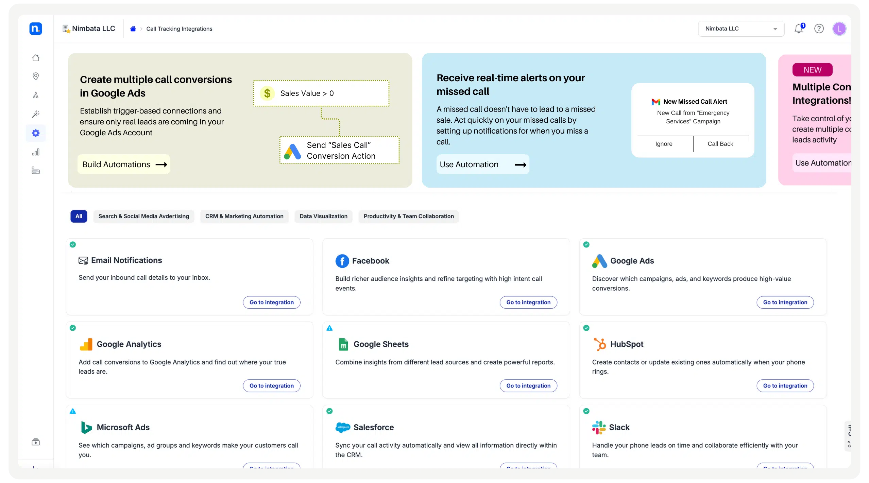869x483 pixels.
Task: Click the breadcrumb home icon
Action: pyautogui.click(x=133, y=29)
